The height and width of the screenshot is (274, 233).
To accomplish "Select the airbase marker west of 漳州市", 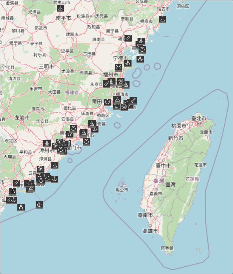I will [47, 143].
